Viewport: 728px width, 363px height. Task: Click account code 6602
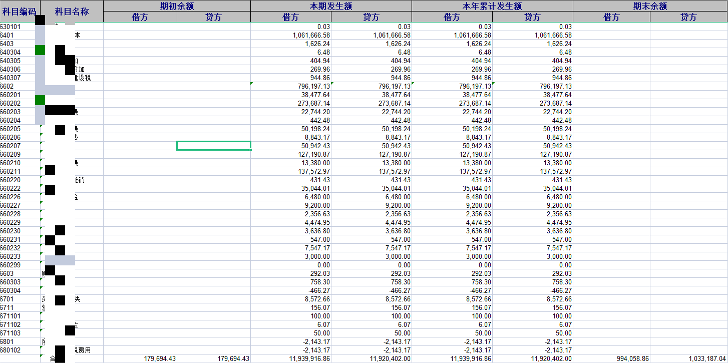[x=7, y=86]
